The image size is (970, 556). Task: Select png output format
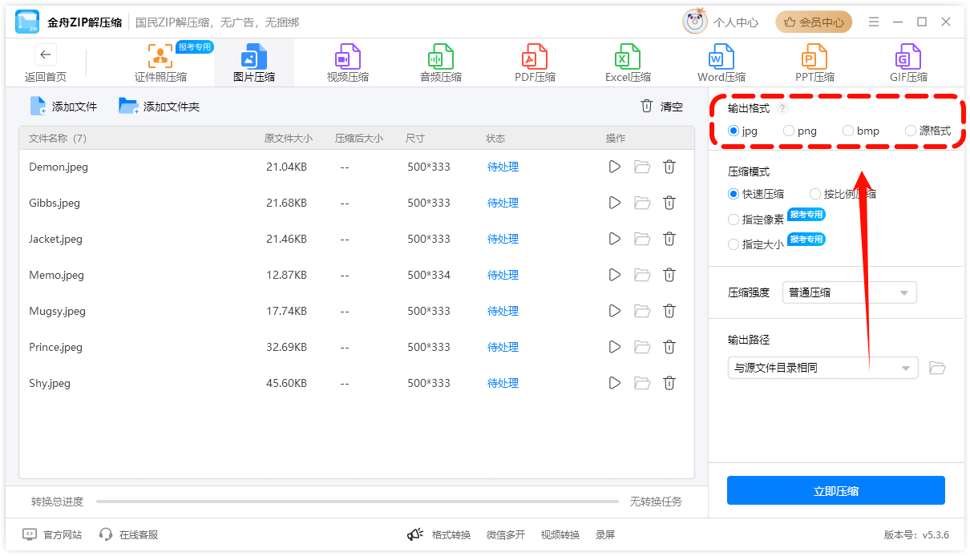789,131
